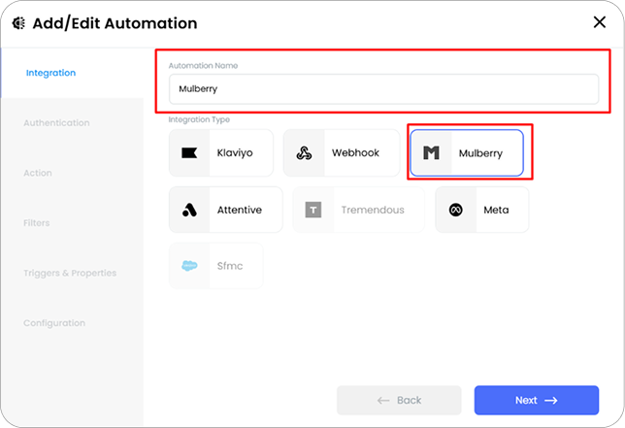625x428 pixels.
Task: Select the Mulberry integration type
Action: [467, 153]
